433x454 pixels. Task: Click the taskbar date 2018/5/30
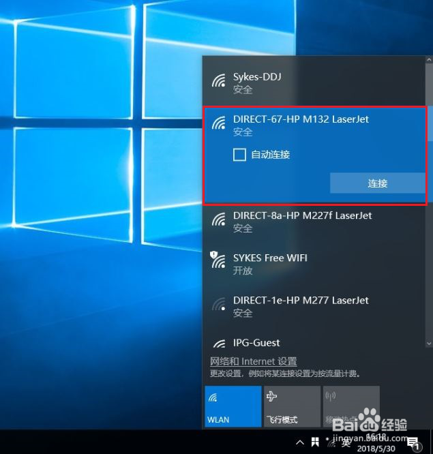376,449
